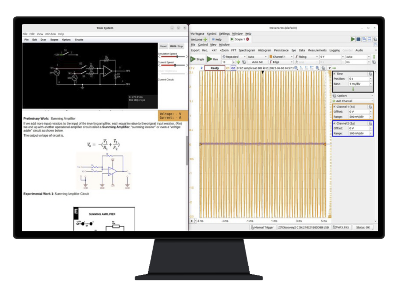The width and height of the screenshot is (395, 289).
Task: Click the green down arrow under Time
Action: coord(353,89)
